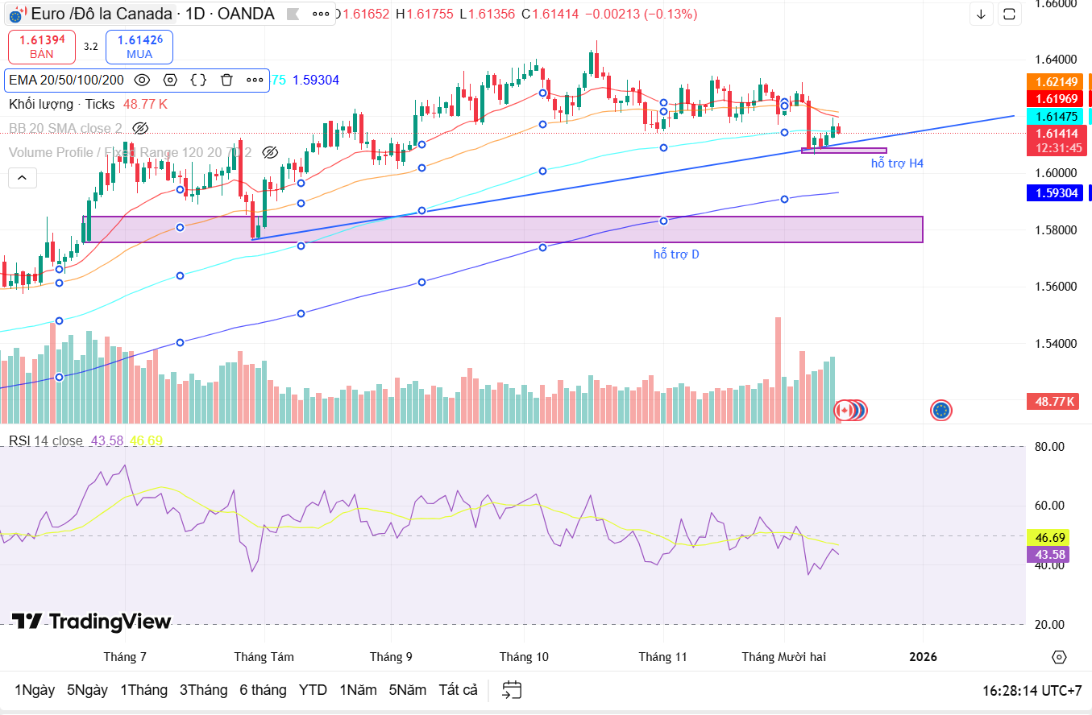The image size is (1092, 715).
Task: Select the 6 tháng time range
Action: pyautogui.click(x=263, y=690)
